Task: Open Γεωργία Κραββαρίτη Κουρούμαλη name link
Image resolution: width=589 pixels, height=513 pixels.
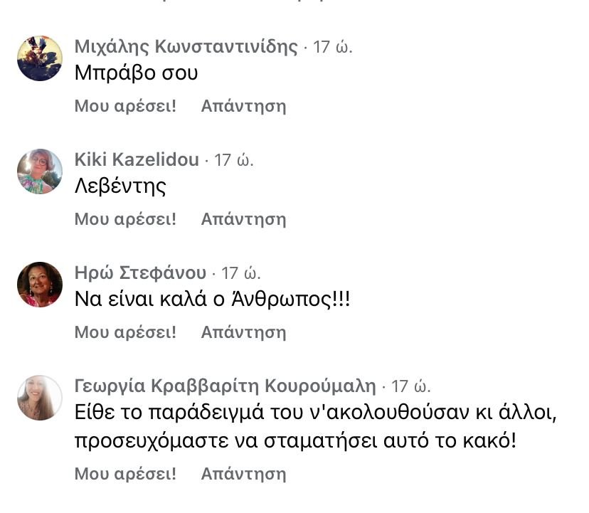Action: click(x=225, y=386)
